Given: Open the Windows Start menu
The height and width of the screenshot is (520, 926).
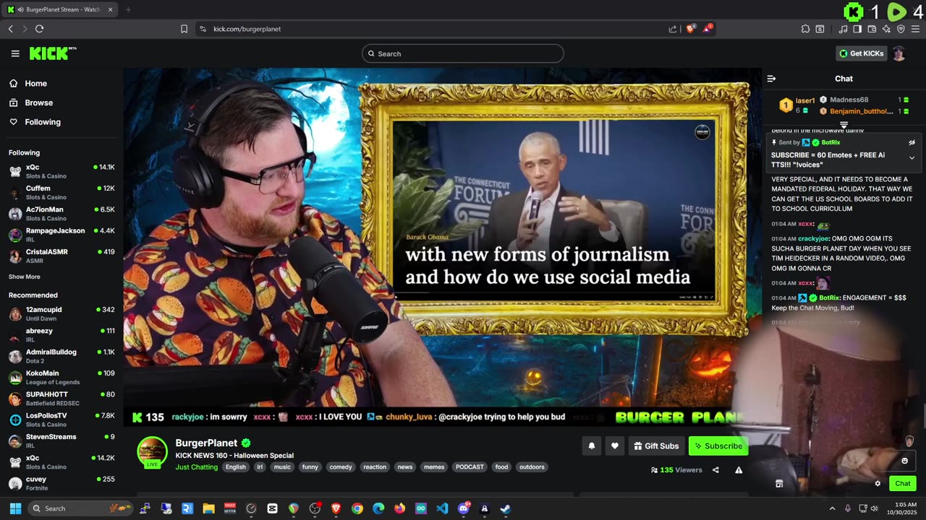Looking at the screenshot, I should [x=15, y=508].
